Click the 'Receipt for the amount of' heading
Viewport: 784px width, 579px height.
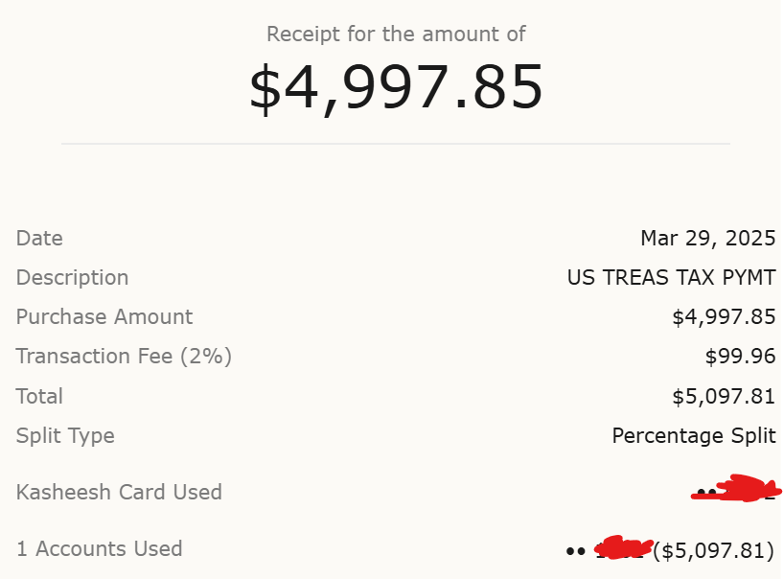[396, 34]
